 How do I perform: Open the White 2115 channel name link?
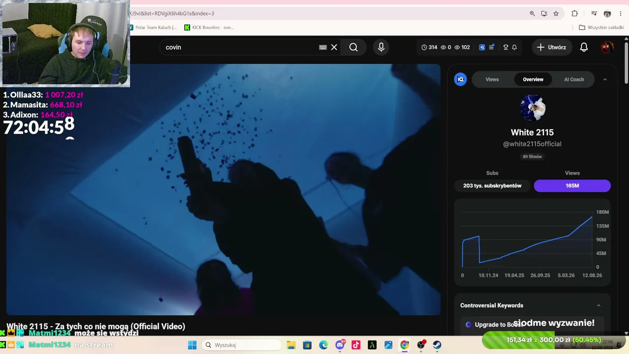(x=532, y=132)
